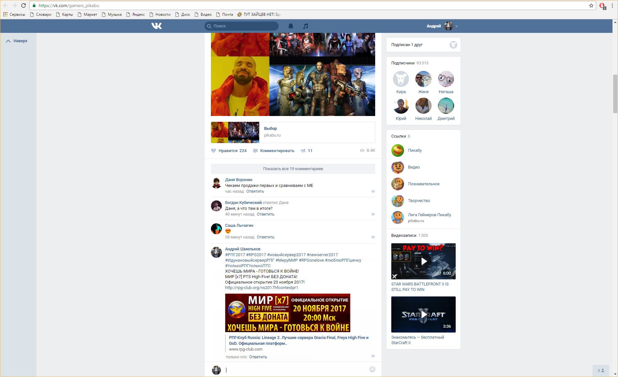Image resolution: width=618 pixels, height=377 pixels.
Task: Open Видео link in Ссылки
Action: pyautogui.click(x=414, y=167)
